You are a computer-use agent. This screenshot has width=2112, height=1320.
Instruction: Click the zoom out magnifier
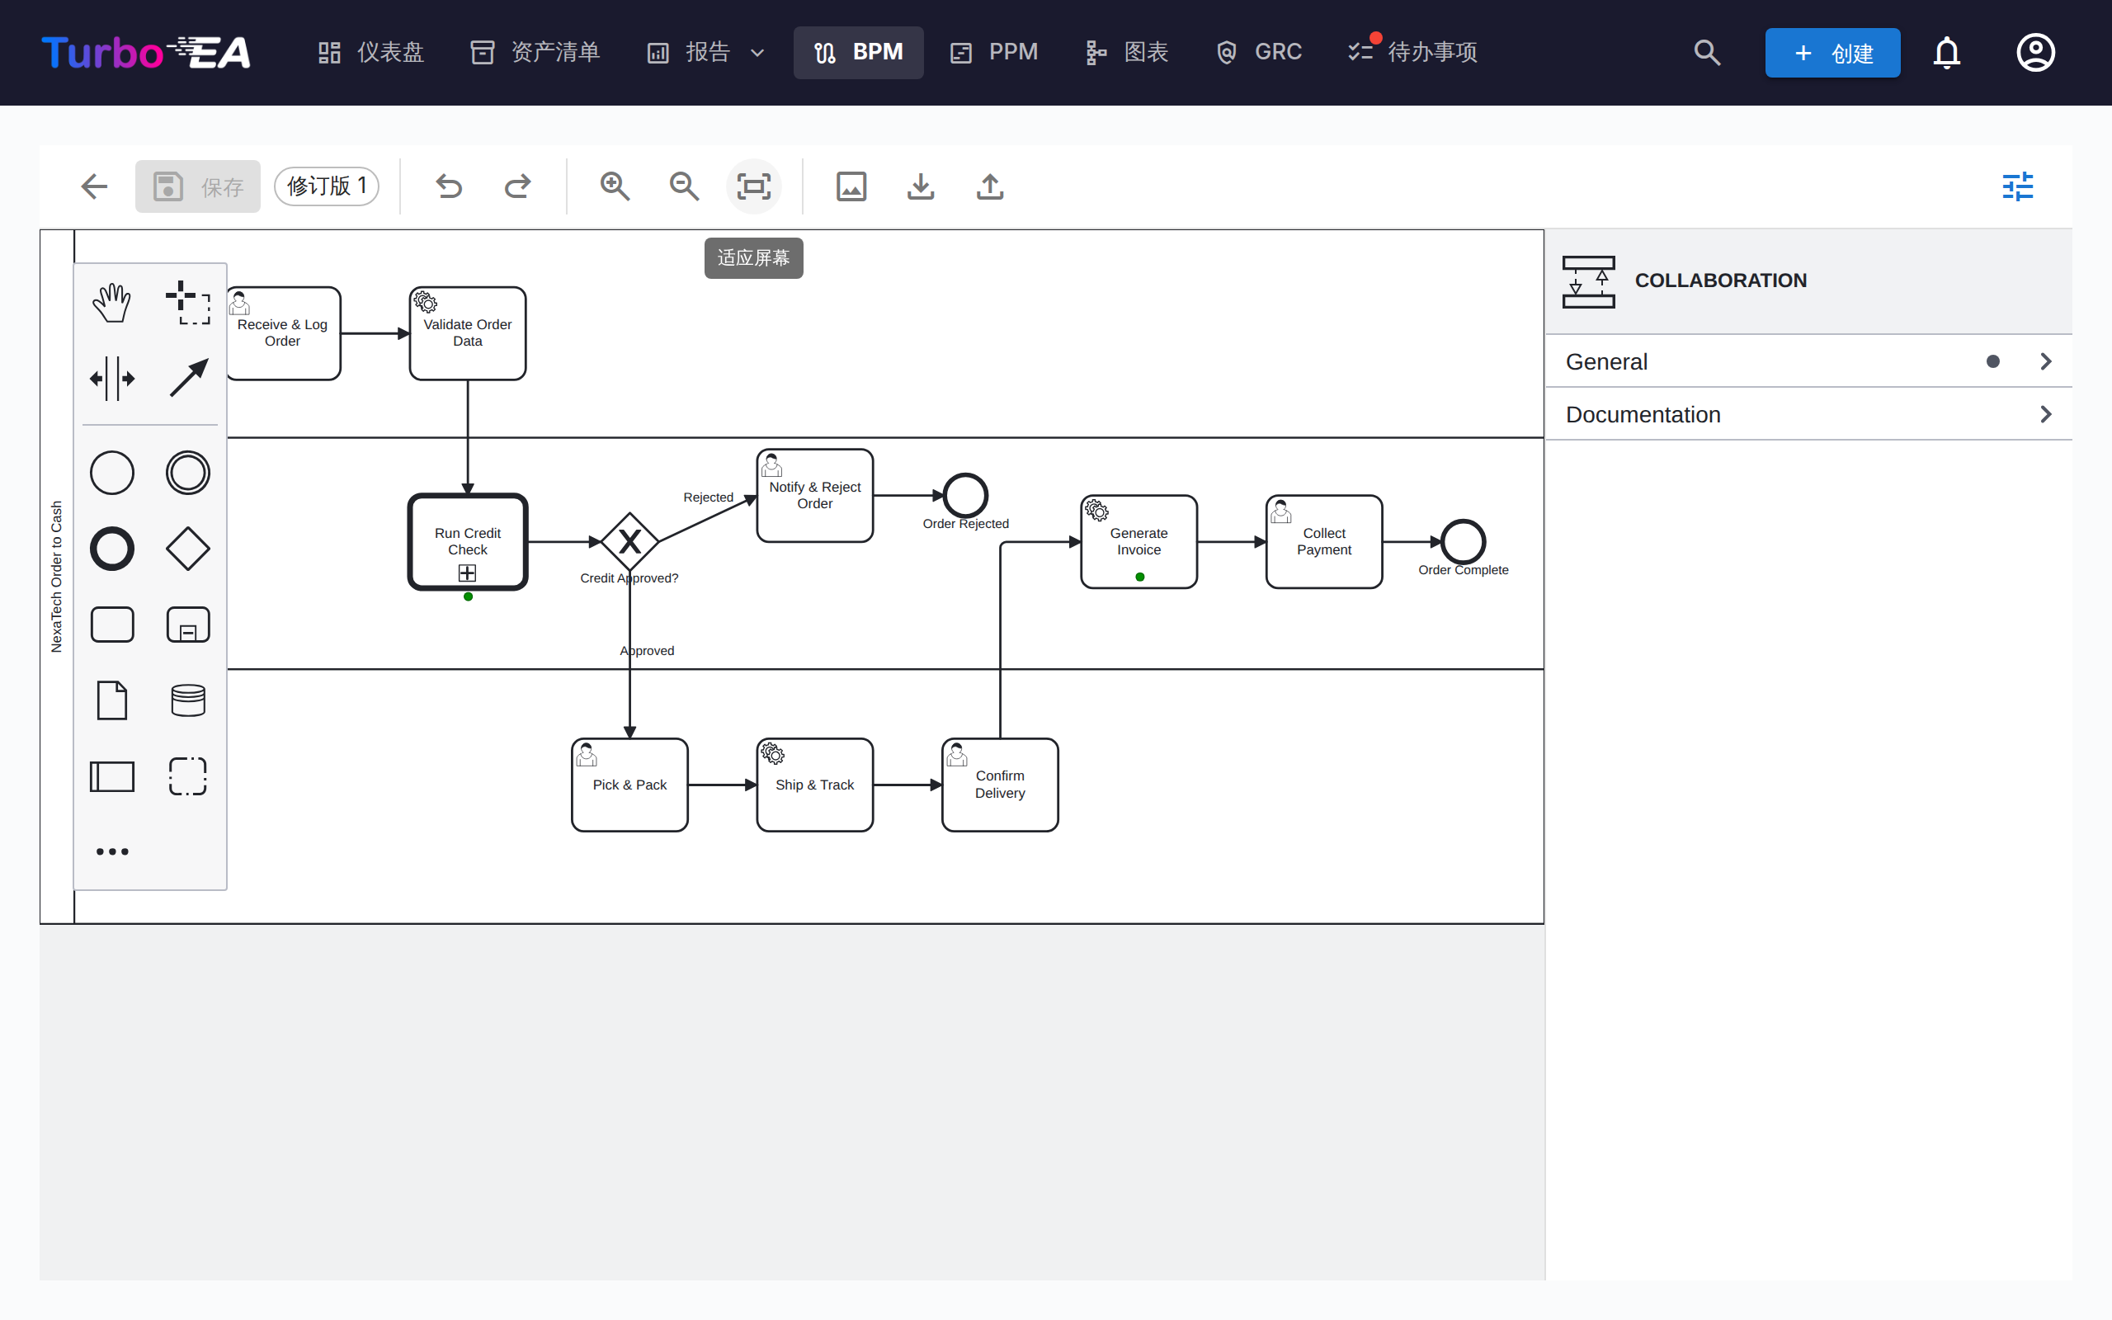(684, 186)
